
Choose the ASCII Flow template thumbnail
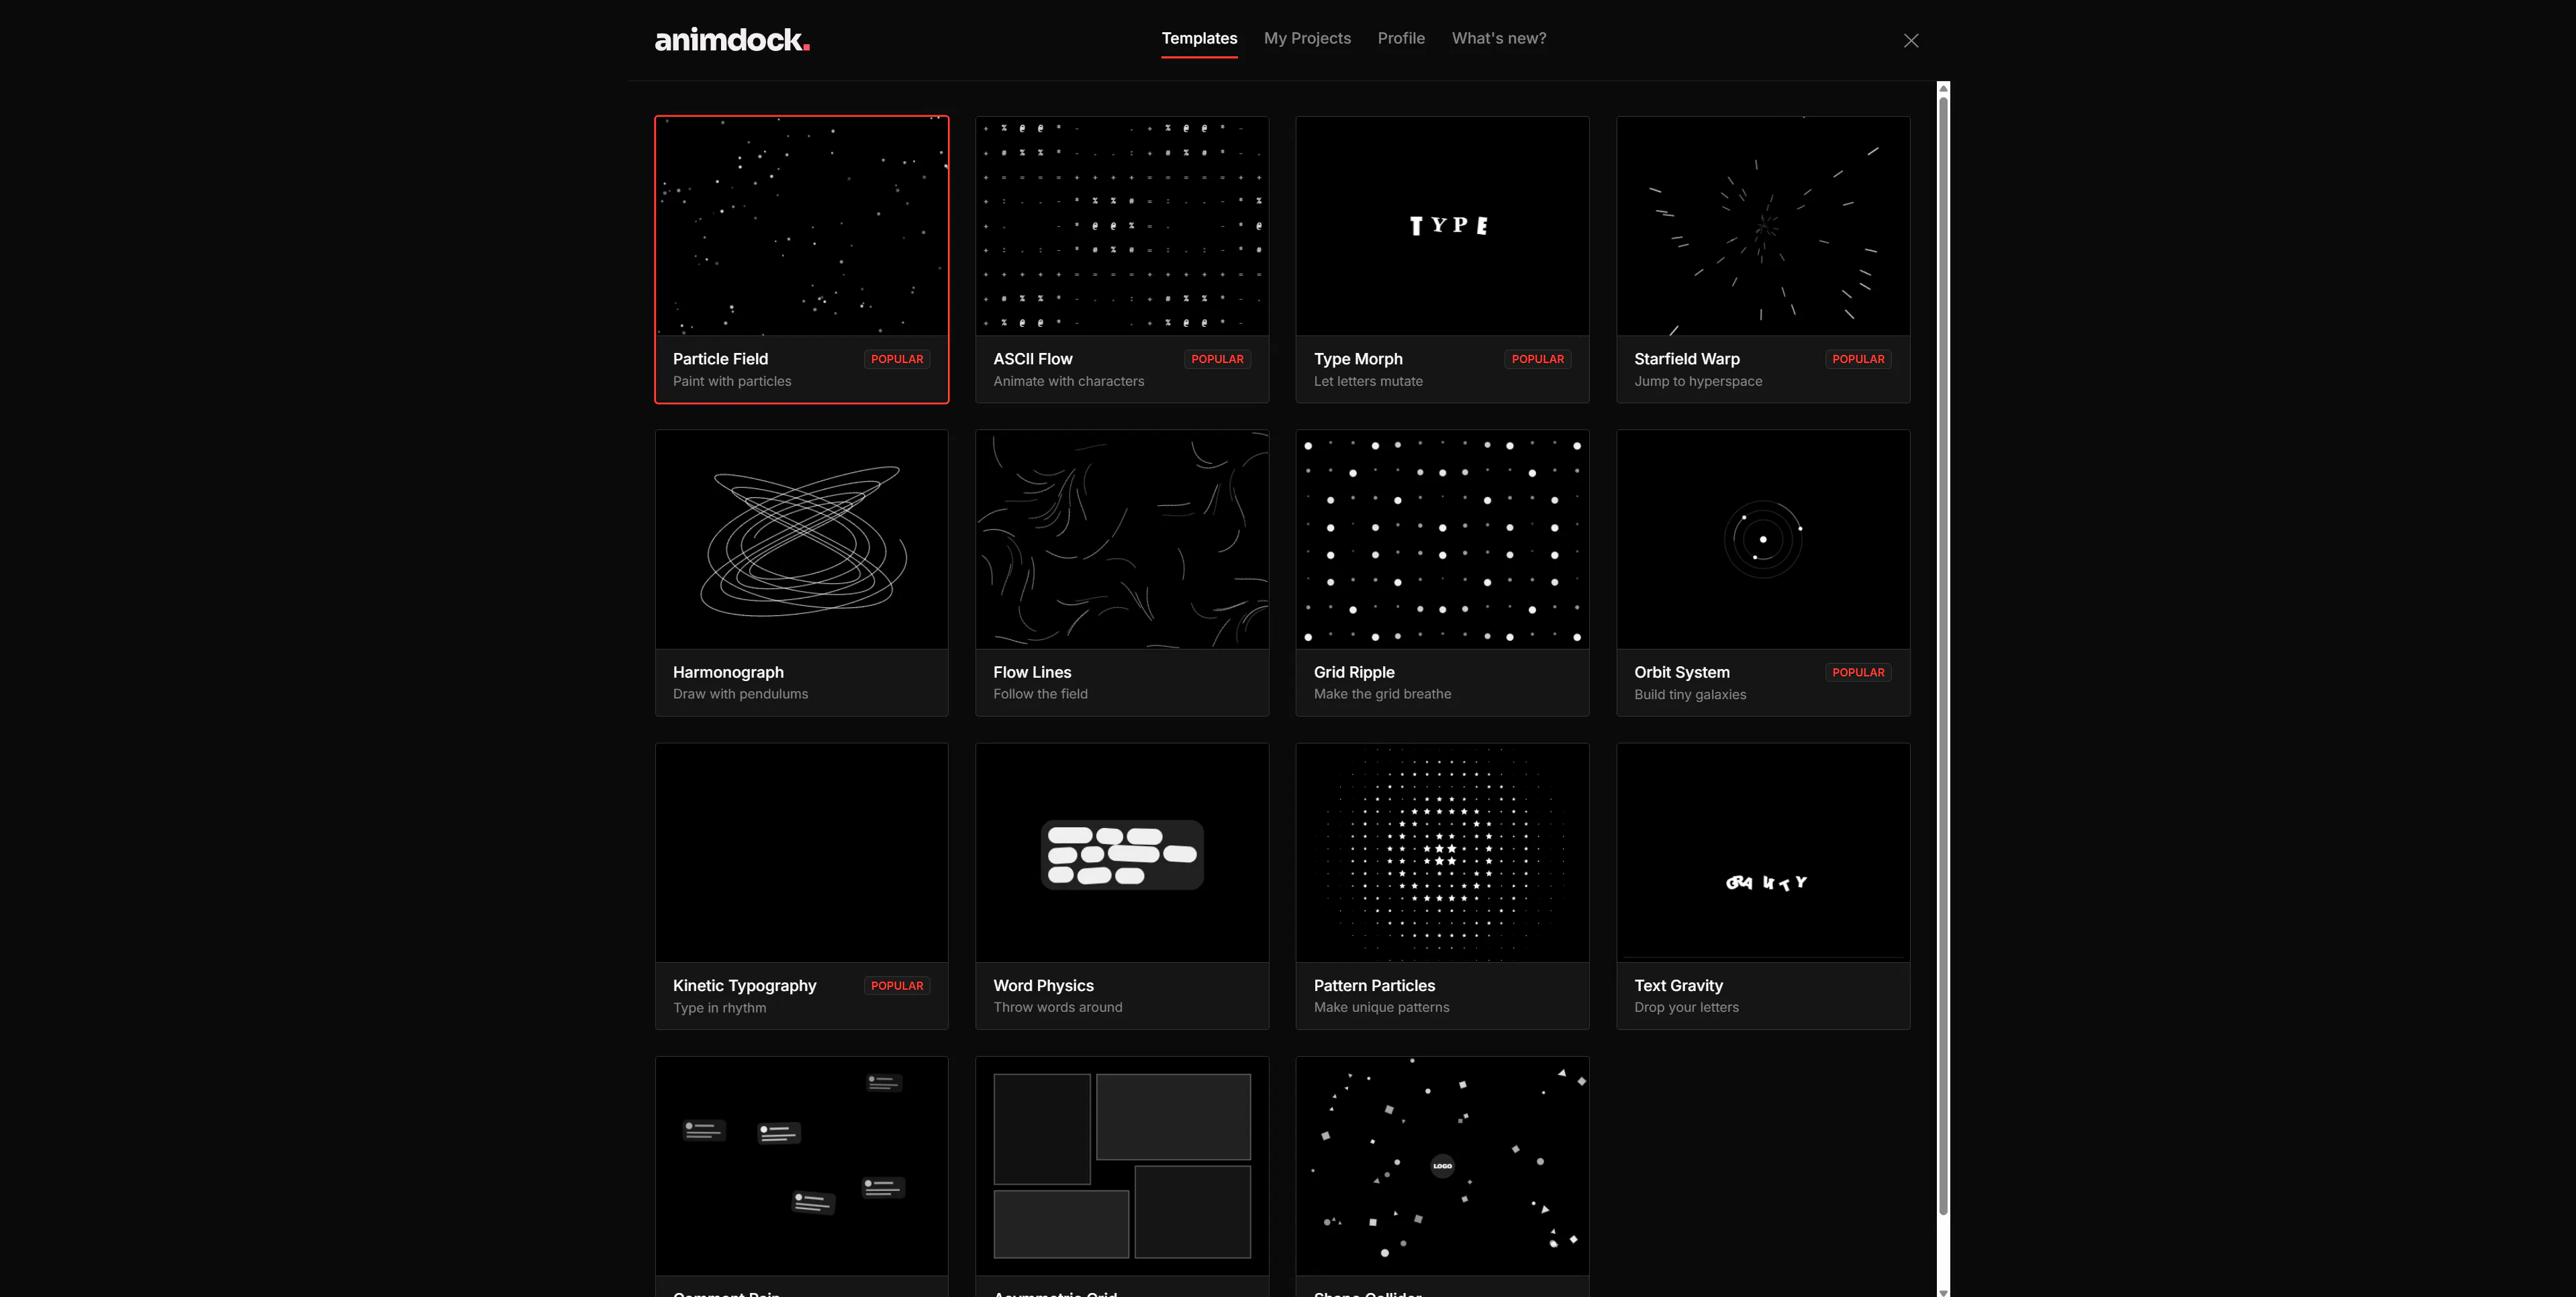[x=1122, y=226]
